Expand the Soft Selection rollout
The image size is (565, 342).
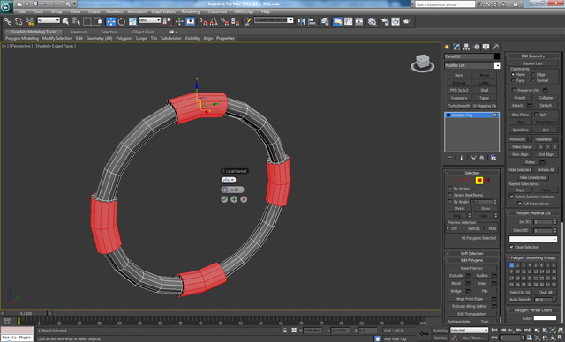pyautogui.click(x=471, y=253)
